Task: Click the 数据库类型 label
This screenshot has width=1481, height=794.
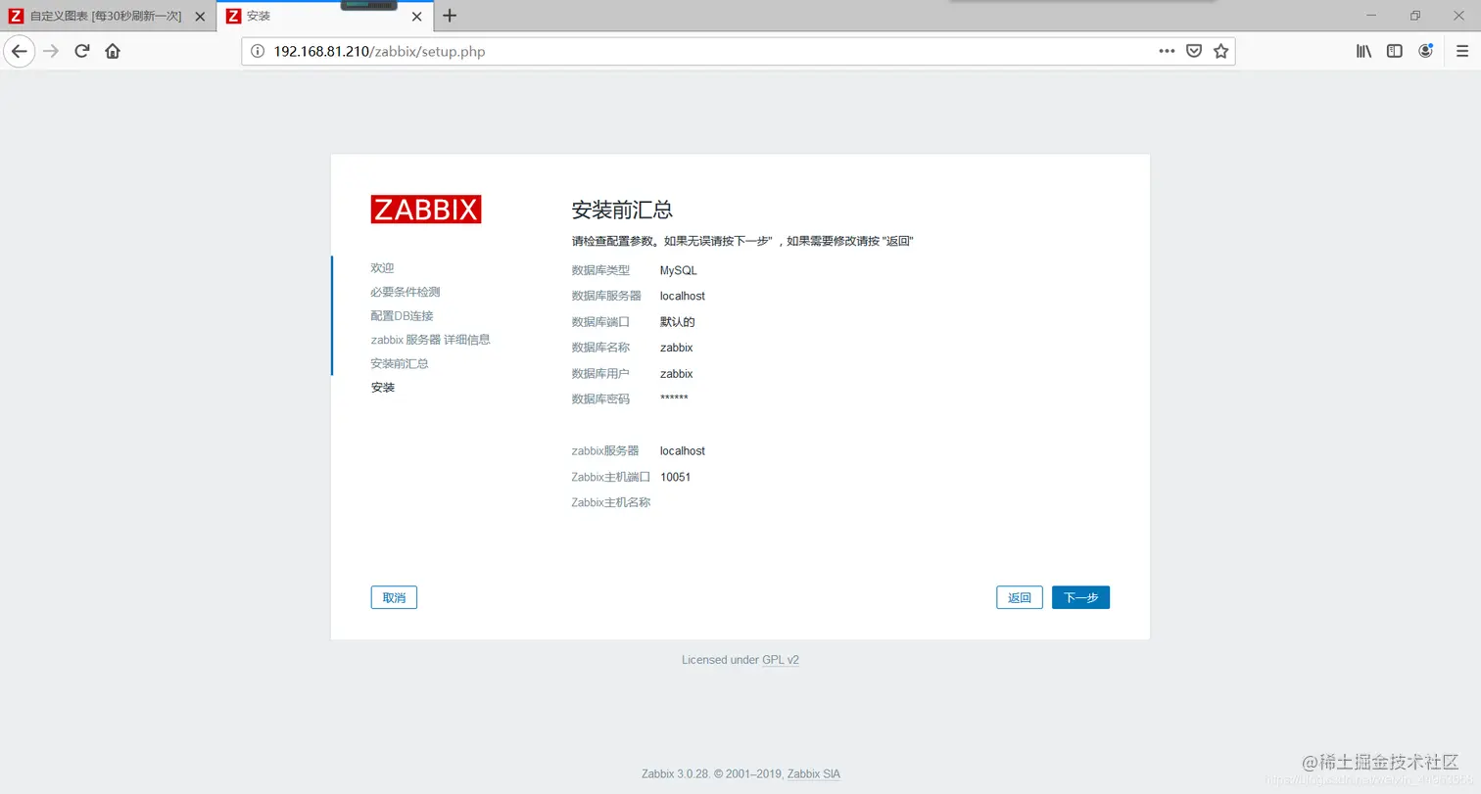Action: click(x=601, y=270)
